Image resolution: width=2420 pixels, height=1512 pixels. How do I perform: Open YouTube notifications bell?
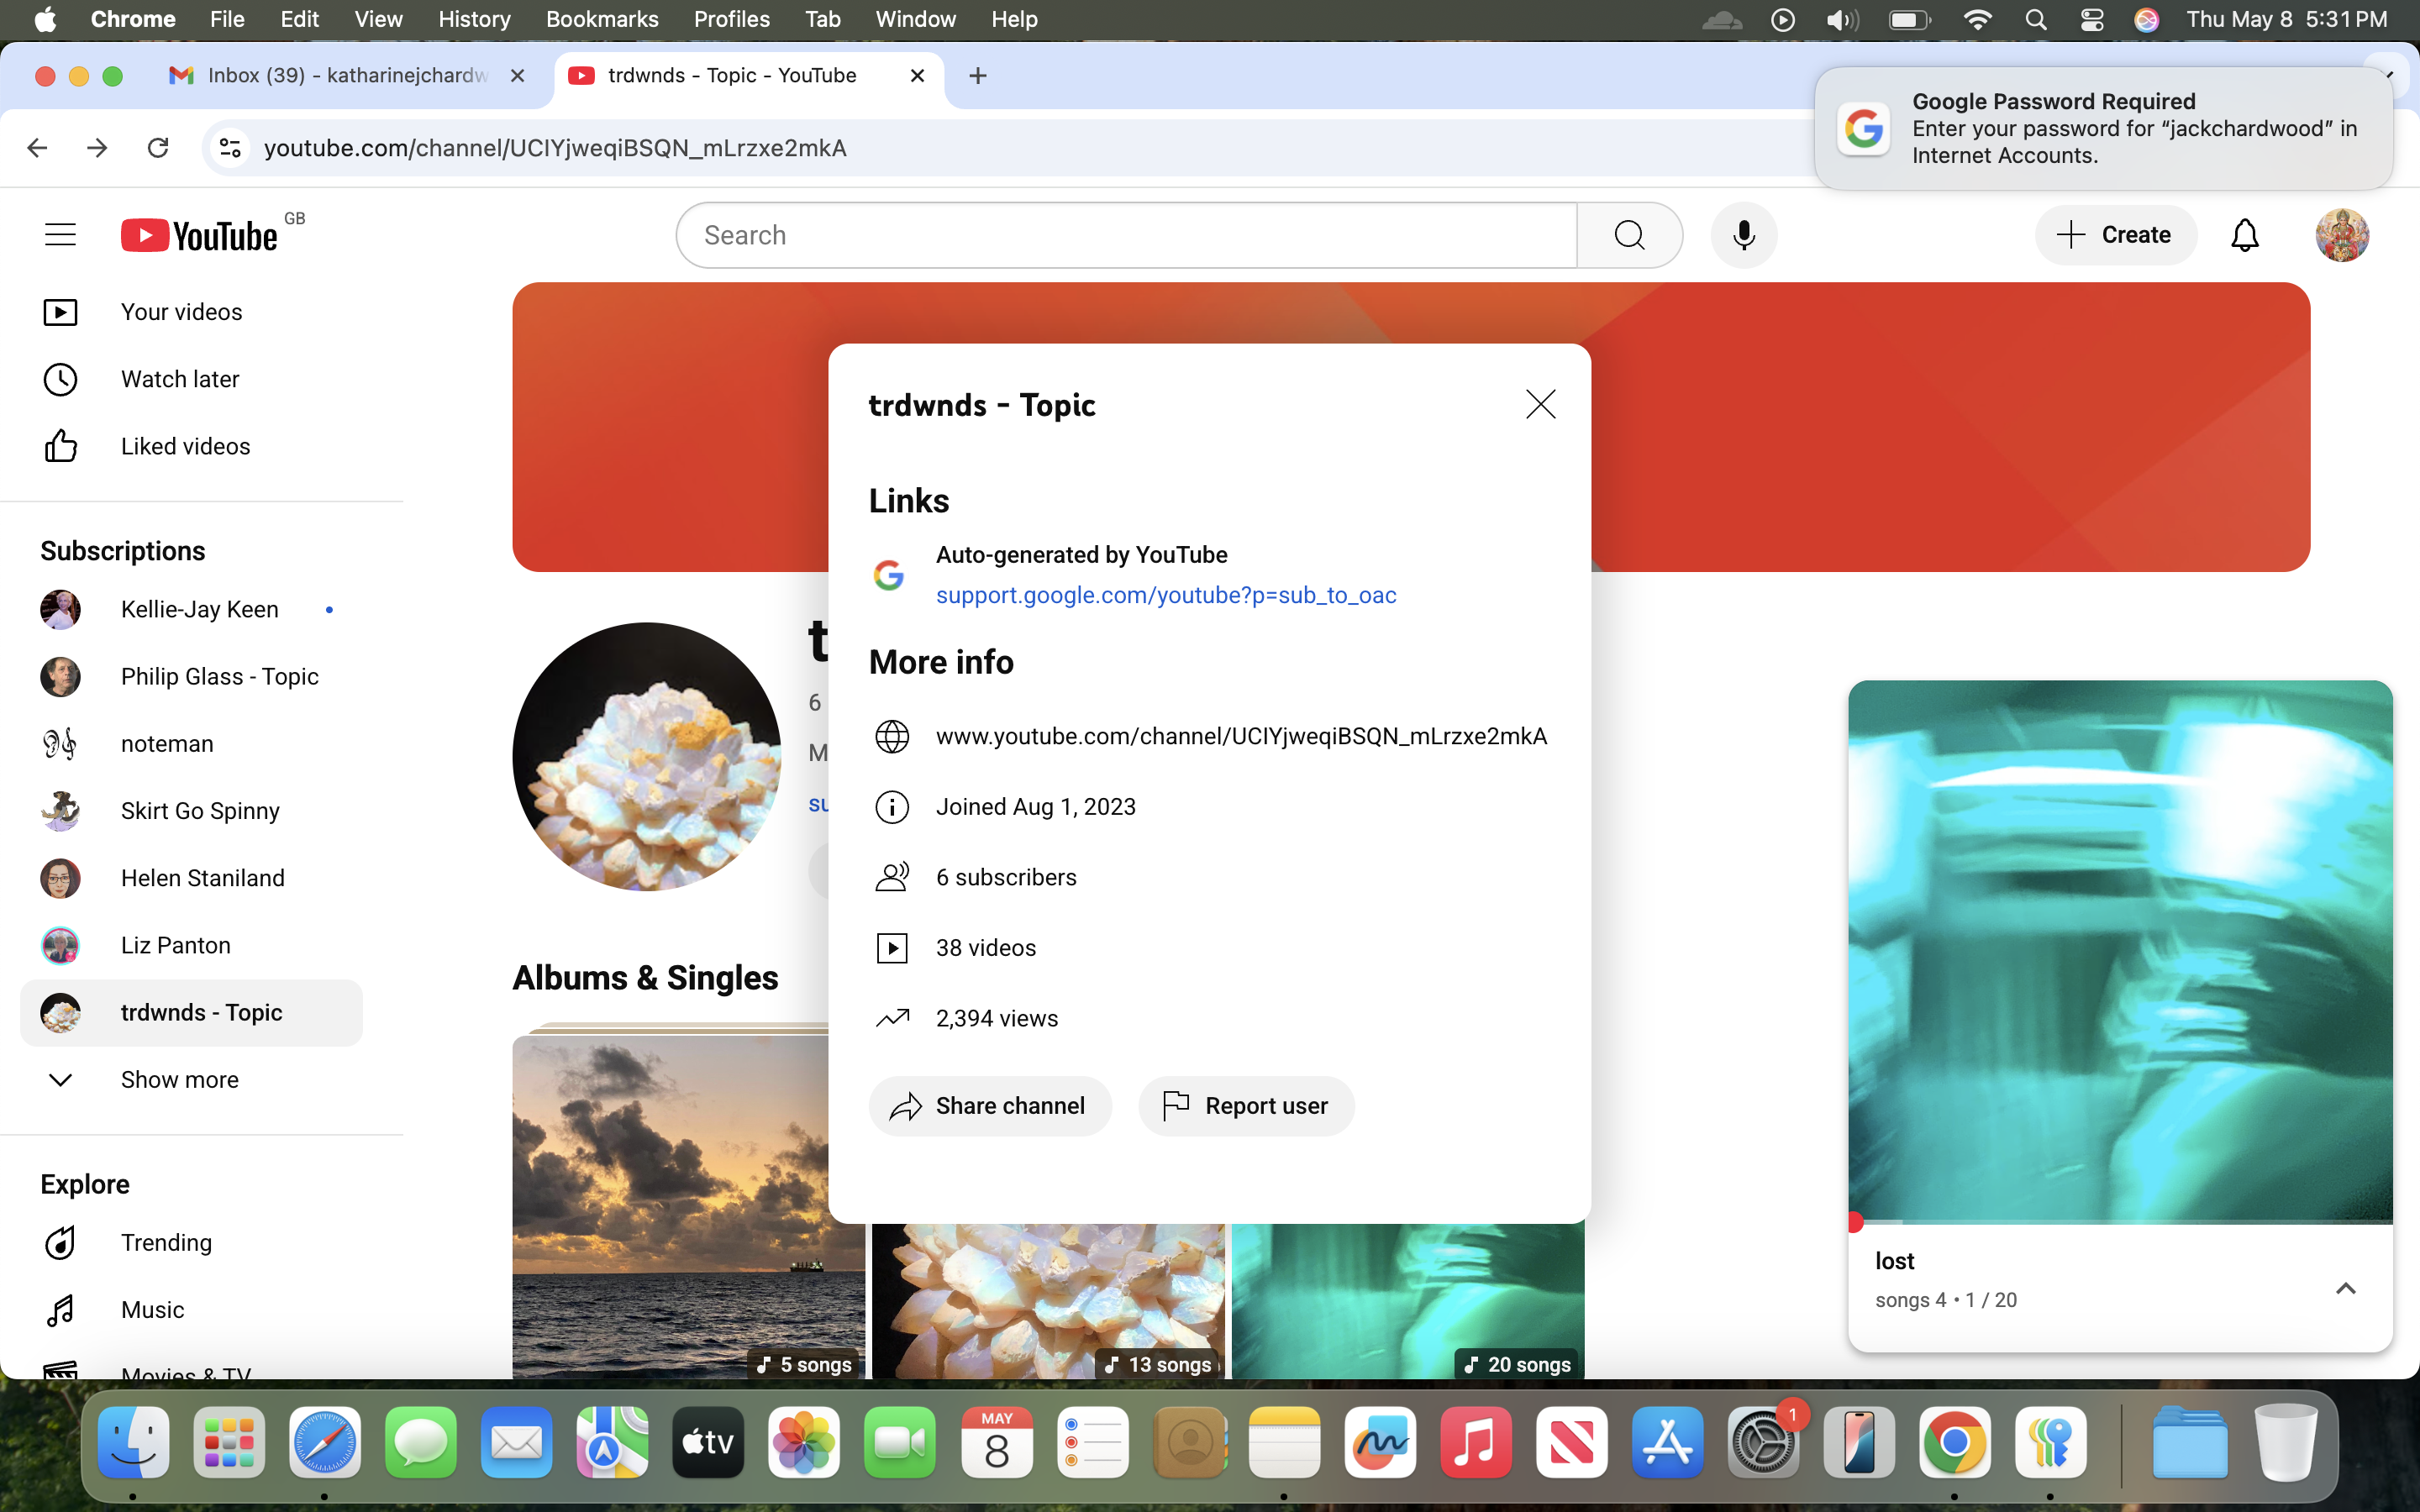click(2245, 235)
